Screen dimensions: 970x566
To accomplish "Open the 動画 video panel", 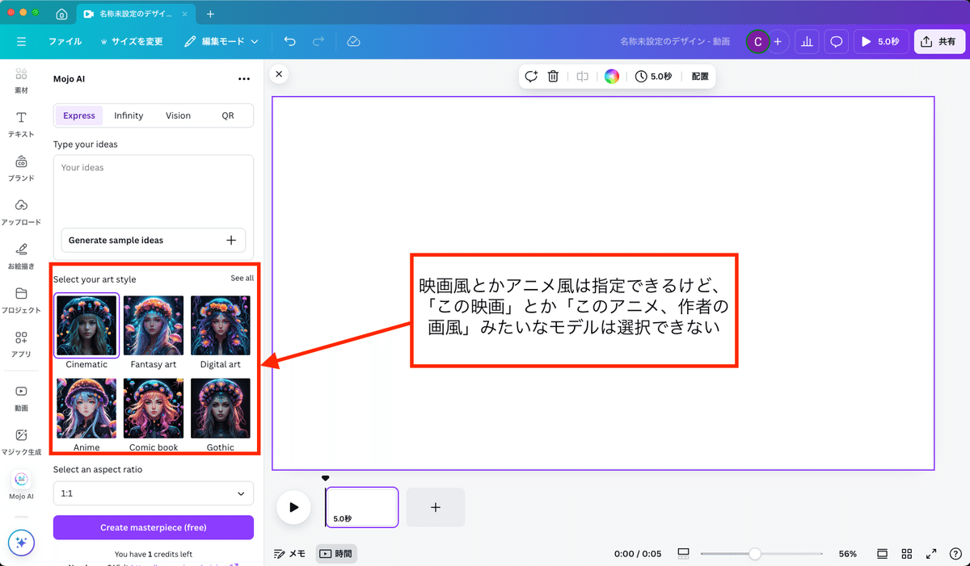I will pos(21,398).
